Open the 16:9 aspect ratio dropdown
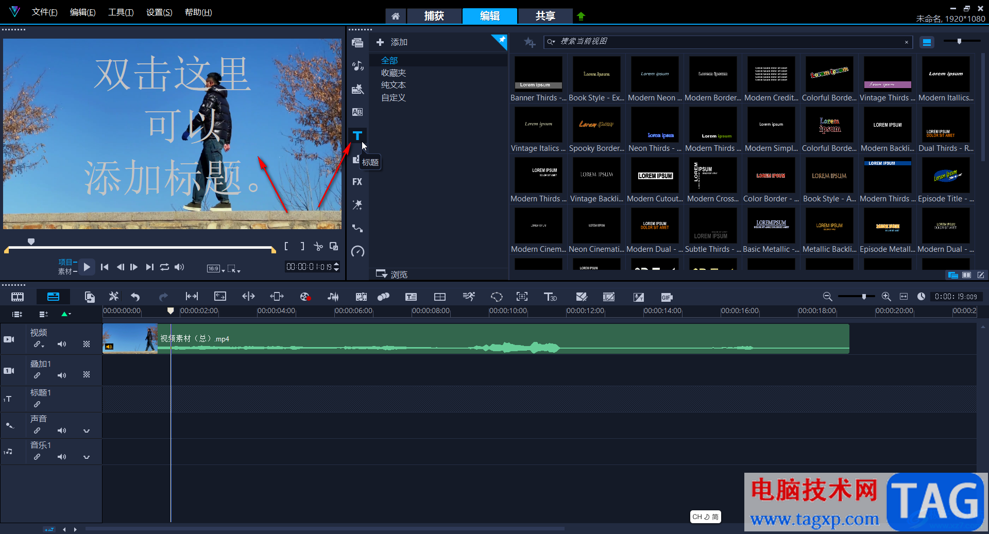The image size is (989, 534). tap(216, 268)
